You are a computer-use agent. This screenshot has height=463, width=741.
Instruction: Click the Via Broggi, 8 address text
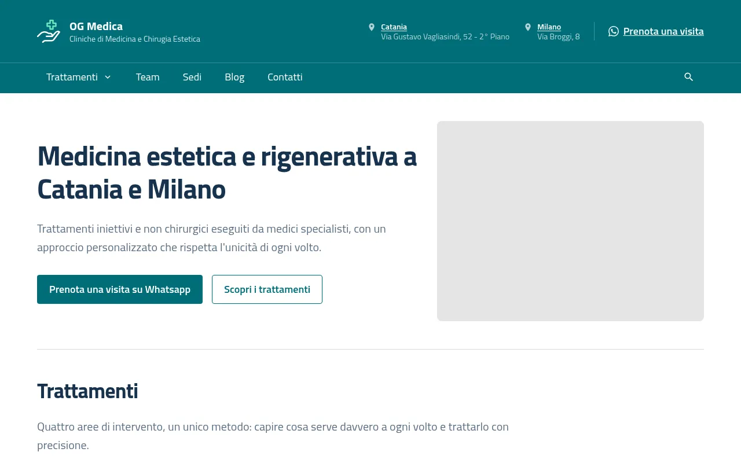click(558, 36)
